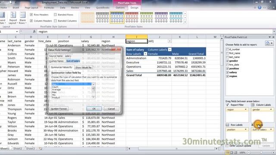276x155 pixels.
Task: Choose Average in summarize list
Action: [56, 90]
